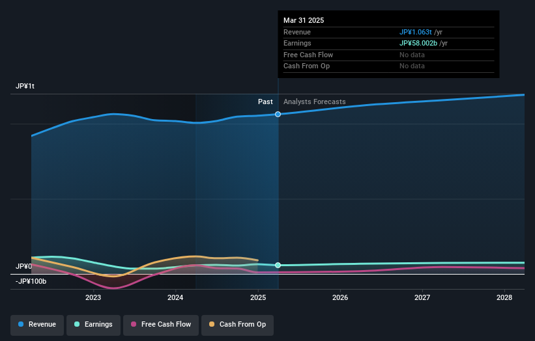The width and height of the screenshot is (535, 341).
Task: Click the 2024 x-axis label
Action: 175,298
